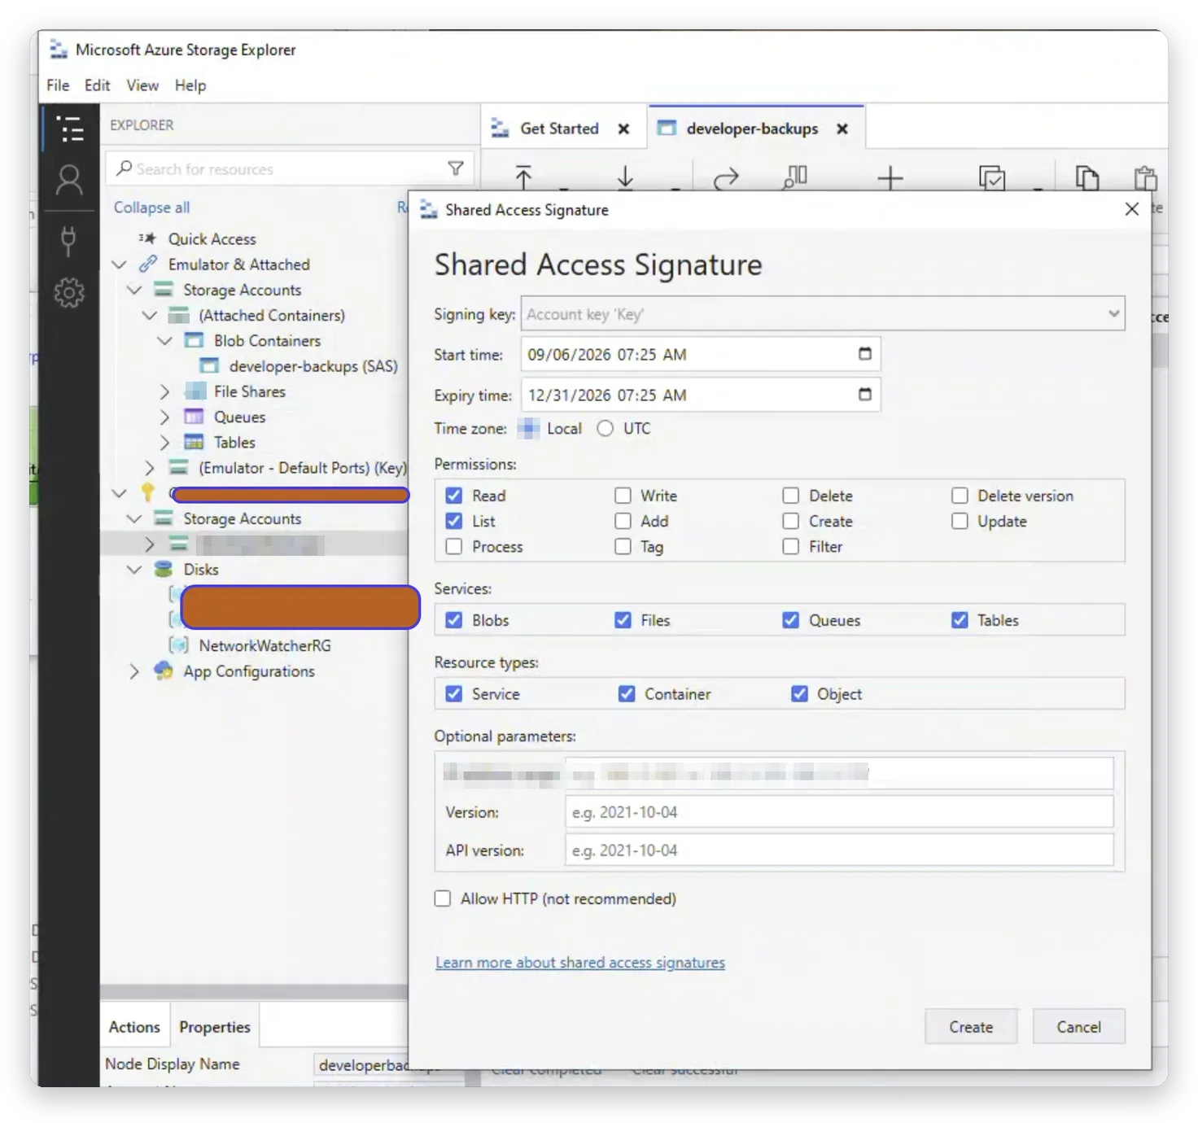
Task: Click the Open curved-arrow toolbar icon
Action: 726,177
